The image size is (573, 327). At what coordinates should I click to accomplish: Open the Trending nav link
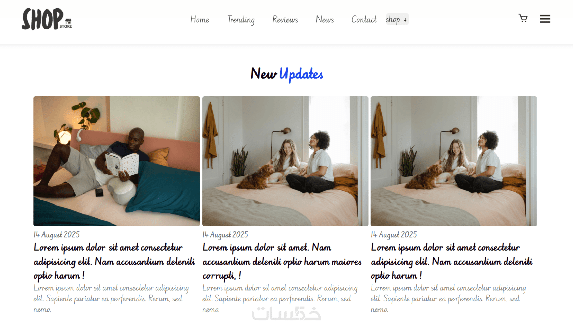click(241, 20)
